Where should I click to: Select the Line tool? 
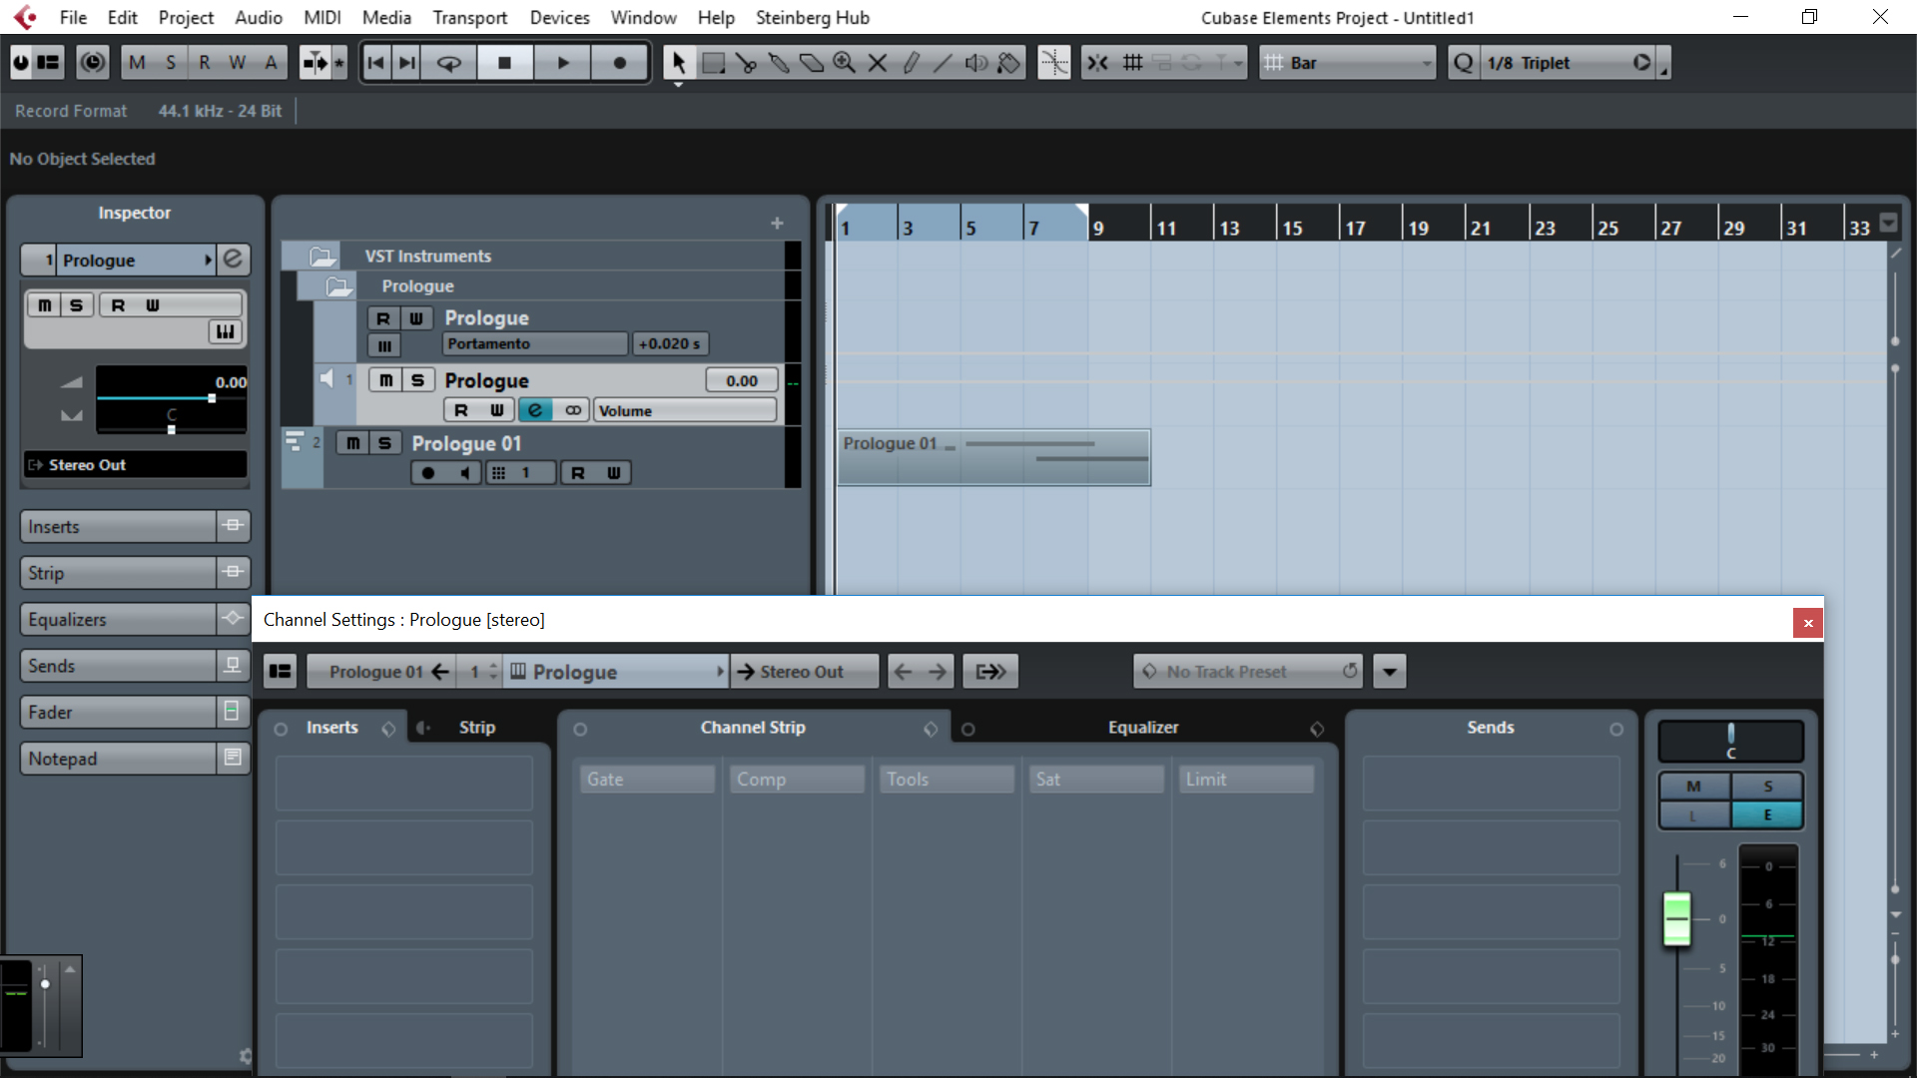tap(944, 63)
